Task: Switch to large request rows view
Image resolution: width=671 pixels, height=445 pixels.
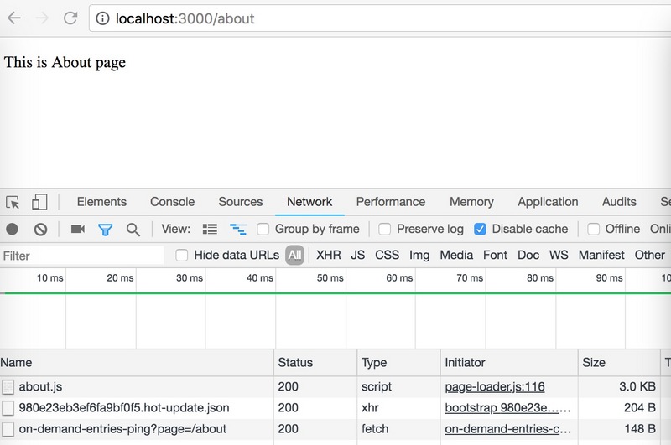Action: click(x=211, y=229)
